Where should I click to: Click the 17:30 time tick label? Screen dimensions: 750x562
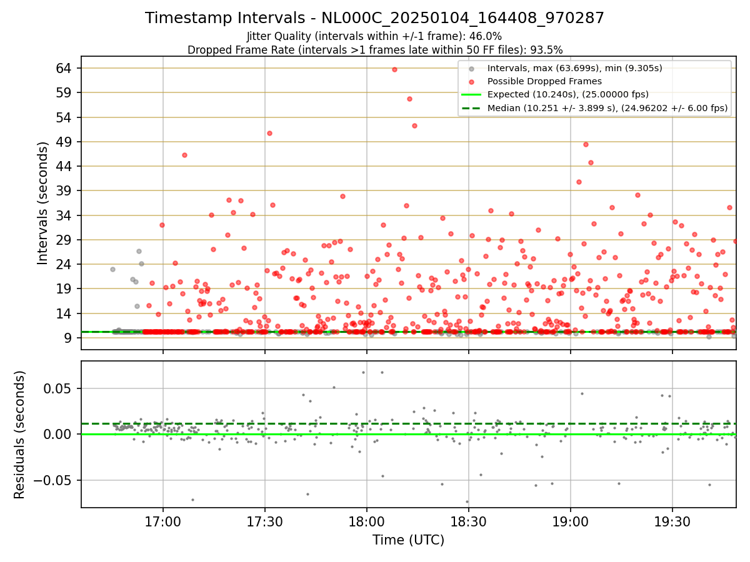tap(265, 521)
